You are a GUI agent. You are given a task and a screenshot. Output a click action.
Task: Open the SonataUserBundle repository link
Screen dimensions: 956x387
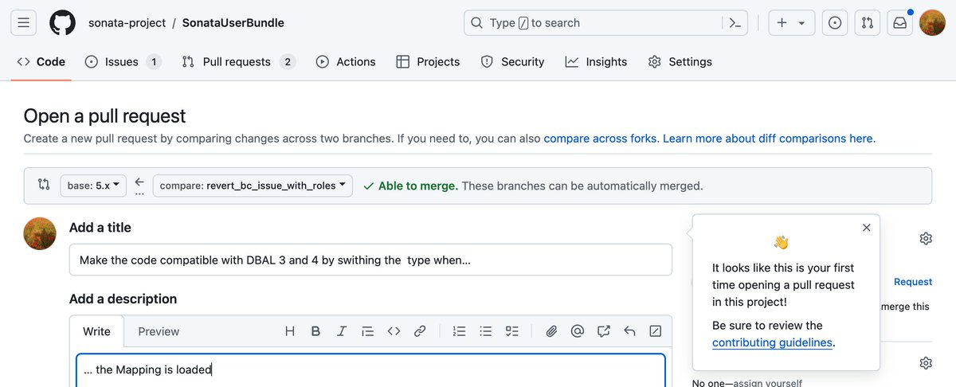point(233,23)
